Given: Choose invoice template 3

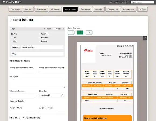Looking at the screenshot, I should [89, 33].
